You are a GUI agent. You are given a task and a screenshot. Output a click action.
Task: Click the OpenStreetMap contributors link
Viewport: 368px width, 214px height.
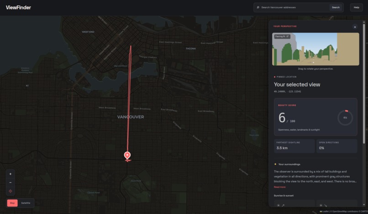[x=345, y=211]
